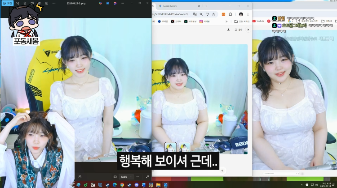The width and height of the screenshot is (337, 188).
Task: Open the Extensions puzzle icon in Chrome
Action: click(x=231, y=14)
